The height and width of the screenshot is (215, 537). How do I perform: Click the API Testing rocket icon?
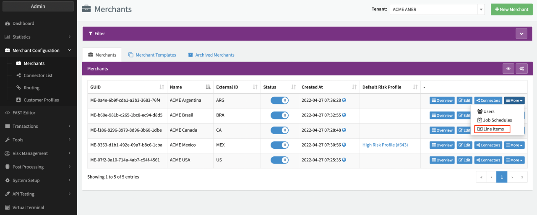click(7, 194)
